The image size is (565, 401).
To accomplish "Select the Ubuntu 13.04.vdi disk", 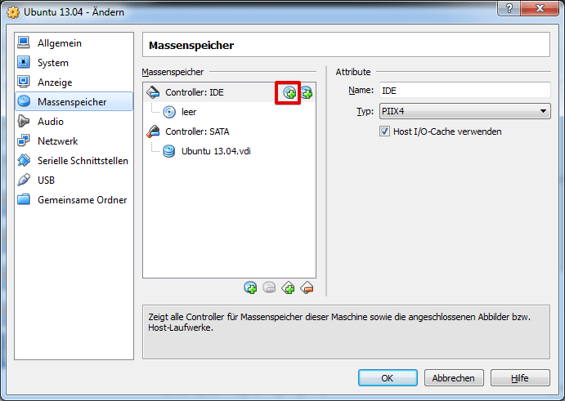I will pos(216,151).
